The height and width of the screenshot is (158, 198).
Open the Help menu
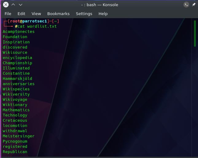click(x=103, y=14)
